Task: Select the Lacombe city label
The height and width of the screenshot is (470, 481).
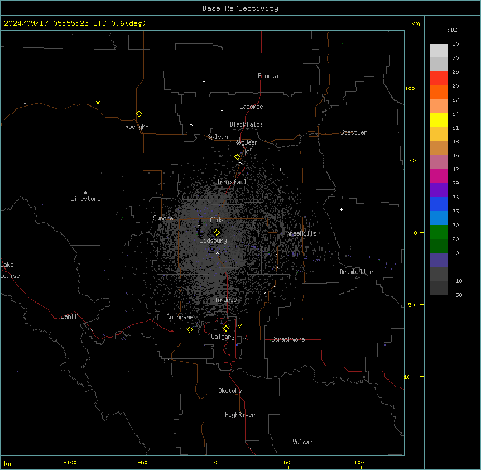Action: [251, 107]
